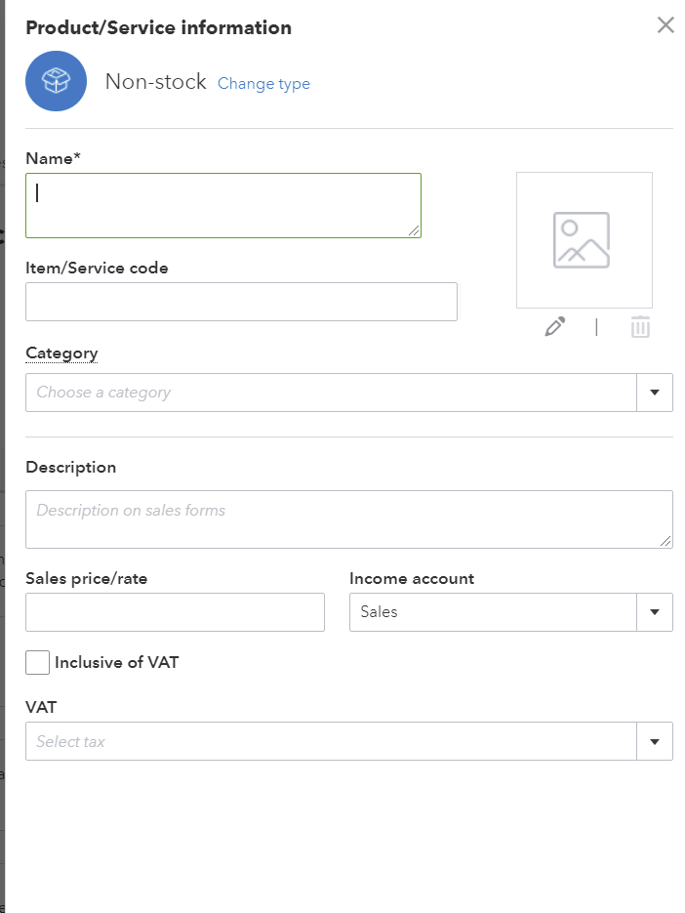Expand the Category dropdown arrow
Screen dimensions: 685x913
click(x=654, y=393)
